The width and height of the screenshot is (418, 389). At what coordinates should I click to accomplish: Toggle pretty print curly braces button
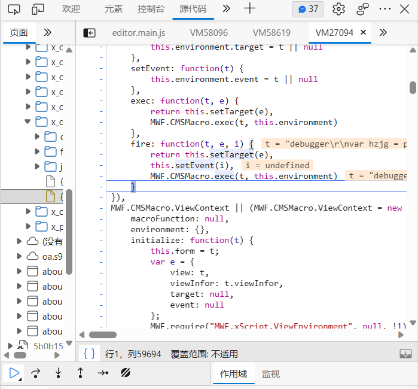coord(89,354)
